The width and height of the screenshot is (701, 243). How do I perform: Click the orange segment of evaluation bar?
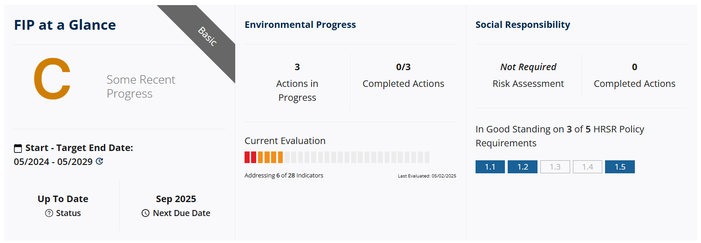click(x=270, y=157)
